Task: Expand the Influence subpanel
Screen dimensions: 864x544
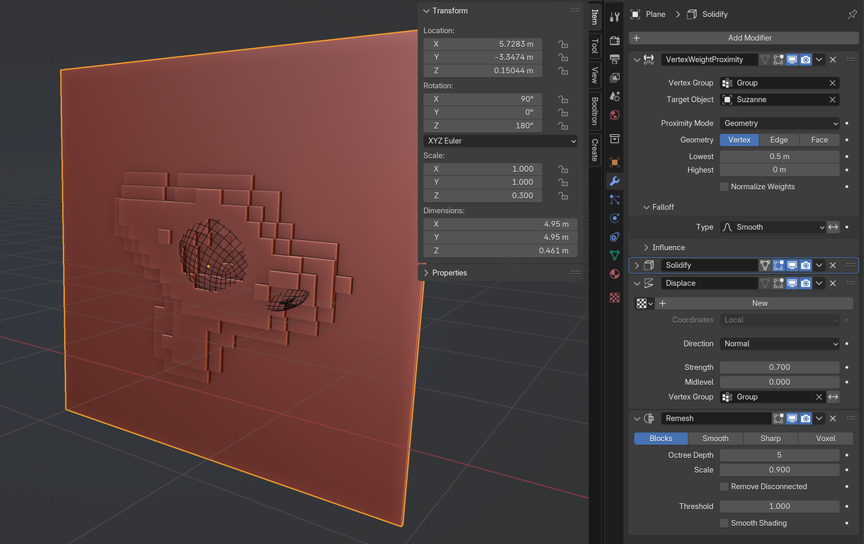Action: click(668, 247)
